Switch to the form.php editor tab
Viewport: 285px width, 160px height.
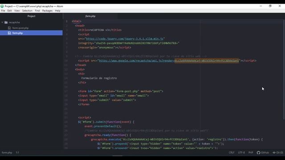90,16
